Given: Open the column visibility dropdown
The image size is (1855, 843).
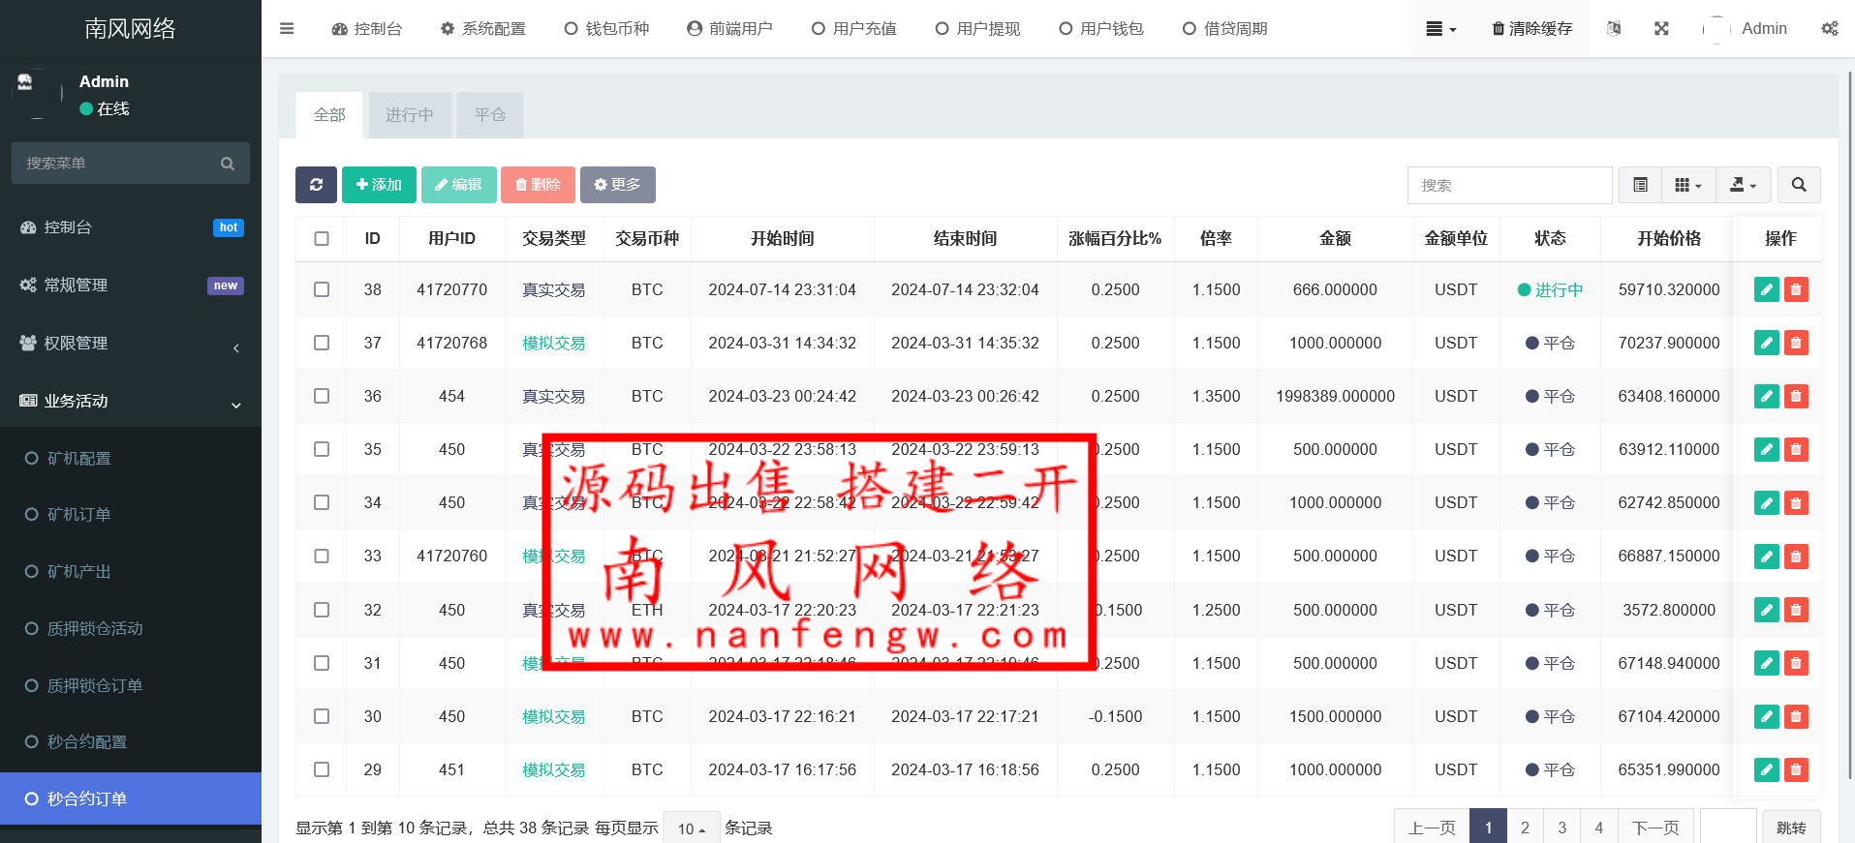Looking at the screenshot, I should (x=1687, y=185).
